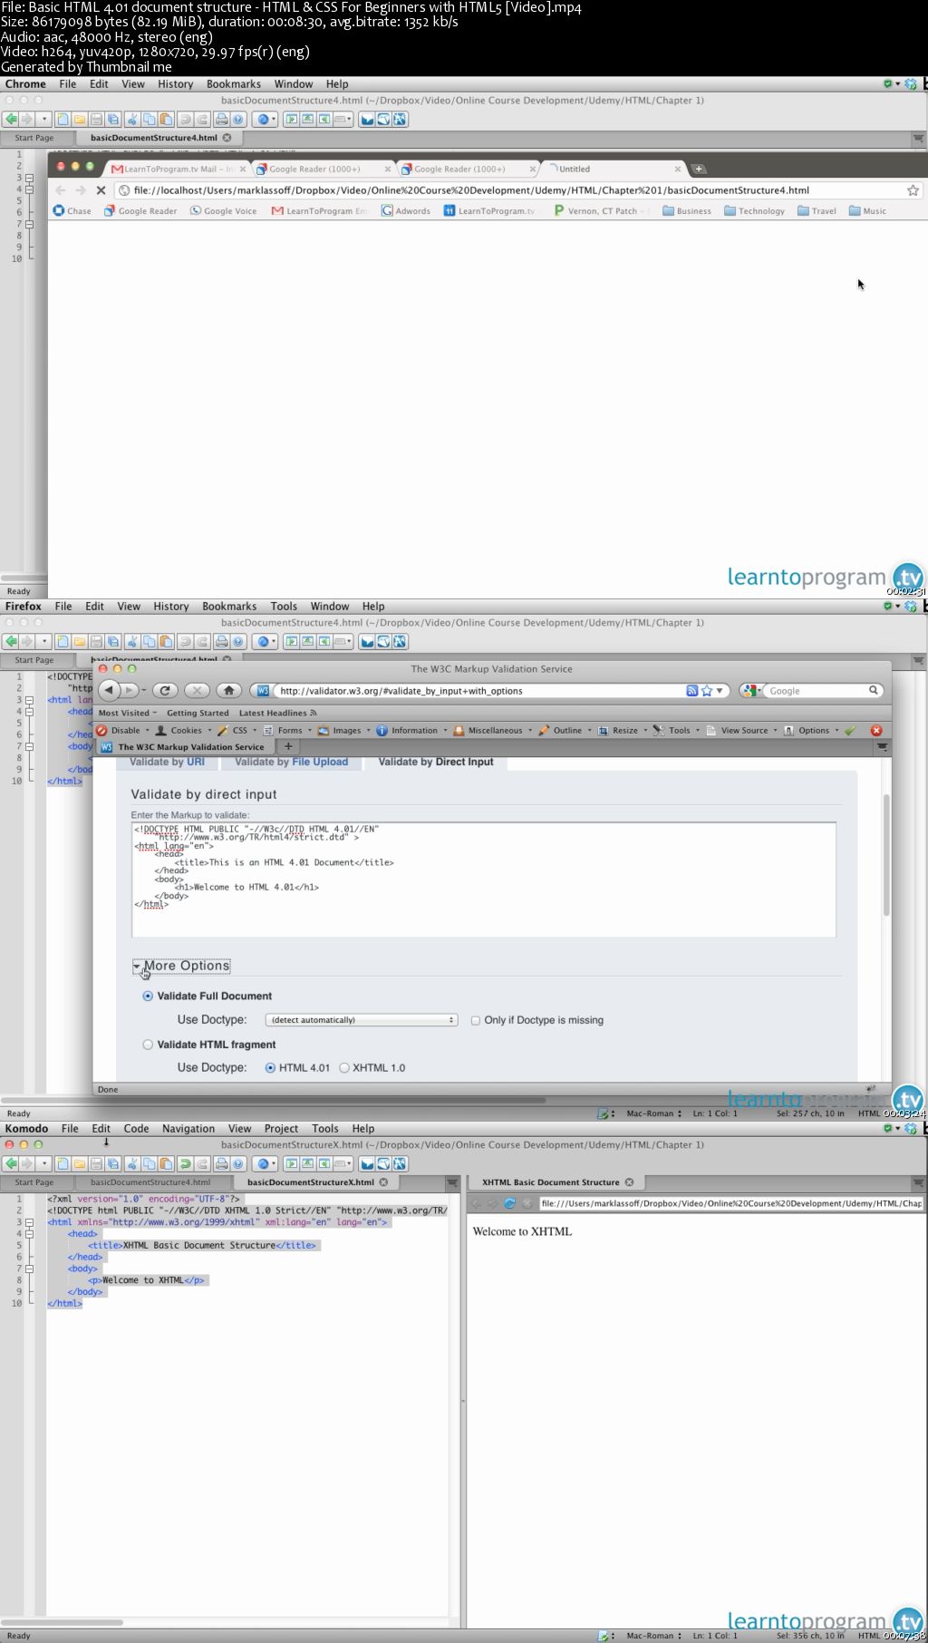Viewport: 928px width, 1643px height.
Task: Reload the XHTML preview pane in Komodo
Action: 509,1203
